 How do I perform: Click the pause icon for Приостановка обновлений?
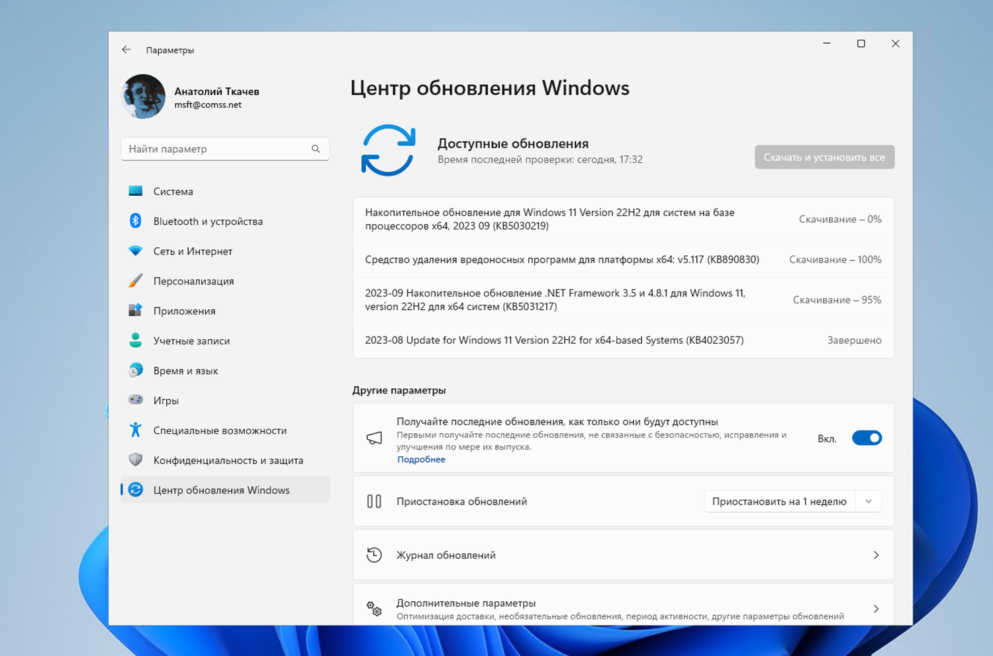click(x=374, y=501)
